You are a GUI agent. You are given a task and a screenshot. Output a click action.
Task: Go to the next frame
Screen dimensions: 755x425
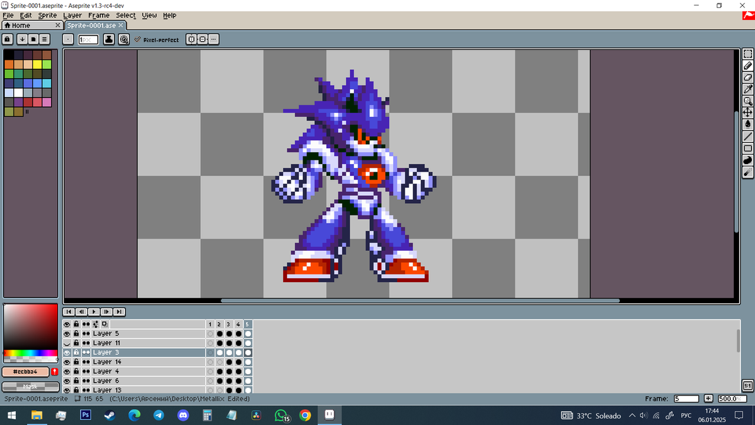pyautogui.click(x=106, y=312)
